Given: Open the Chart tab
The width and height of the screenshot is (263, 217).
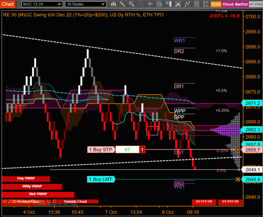Looking at the screenshot, I should (x=8, y=4).
